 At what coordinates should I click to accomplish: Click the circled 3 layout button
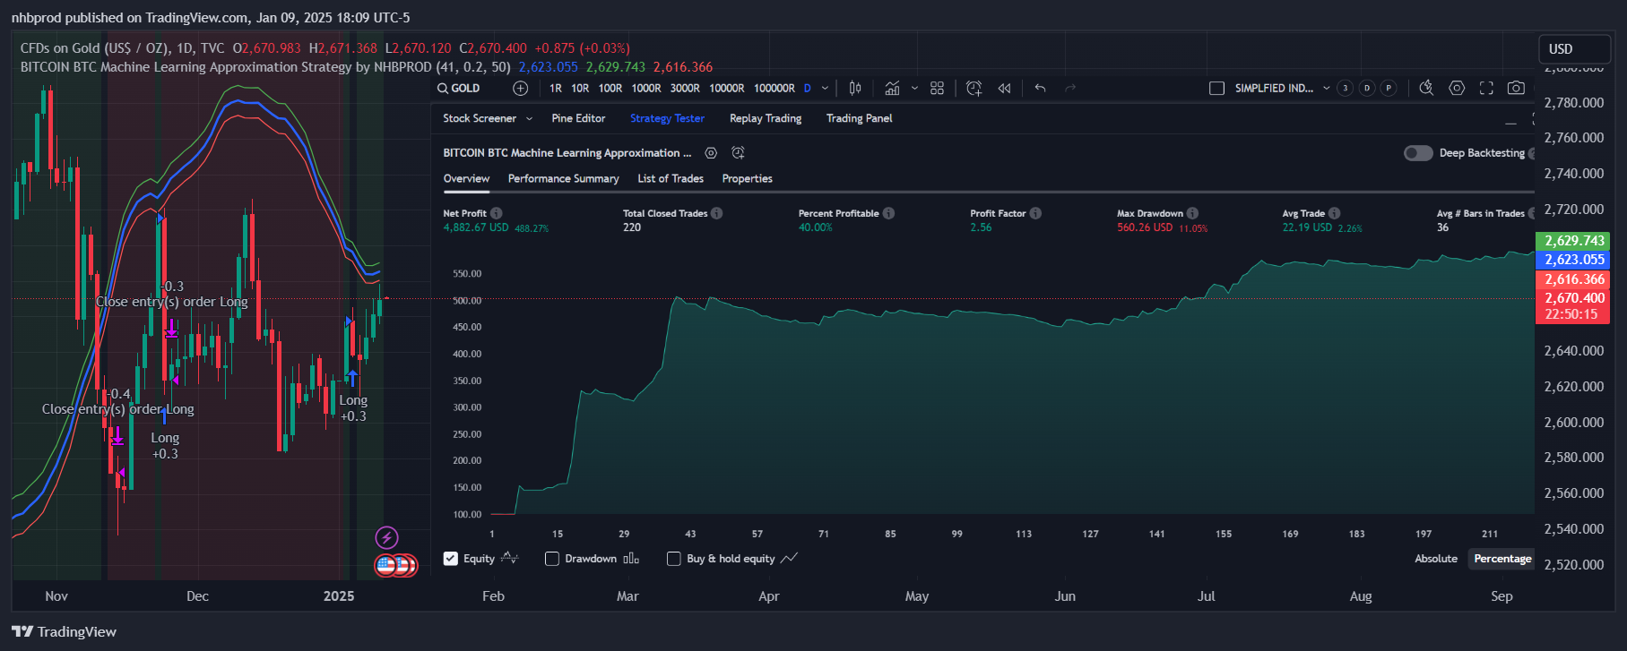(1345, 88)
